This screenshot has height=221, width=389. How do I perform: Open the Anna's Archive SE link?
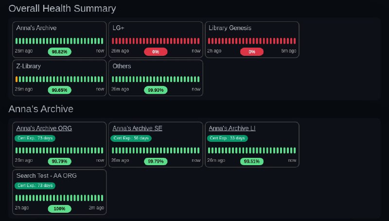pyautogui.click(x=137, y=128)
